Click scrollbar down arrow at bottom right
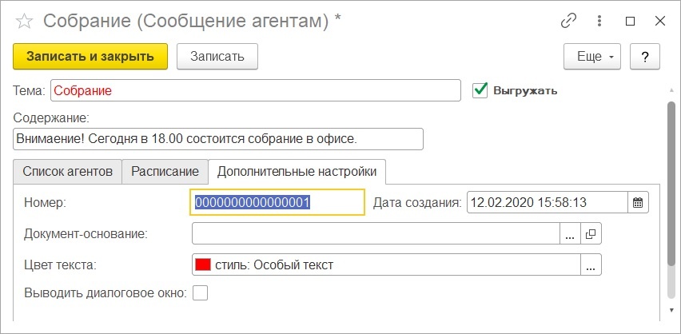 (x=671, y=310)
